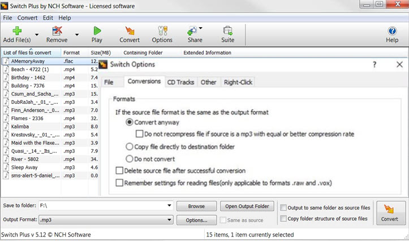
Task: Click the Share toolbar icon
Action: click(x=192, y=31)
